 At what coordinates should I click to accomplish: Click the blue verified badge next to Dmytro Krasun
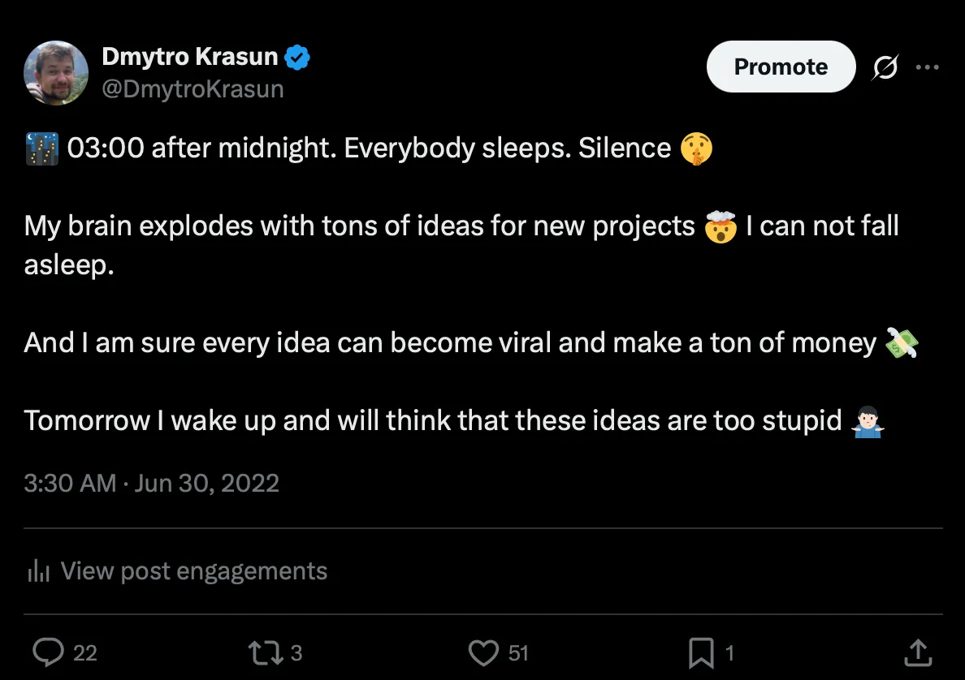(297, 56)
